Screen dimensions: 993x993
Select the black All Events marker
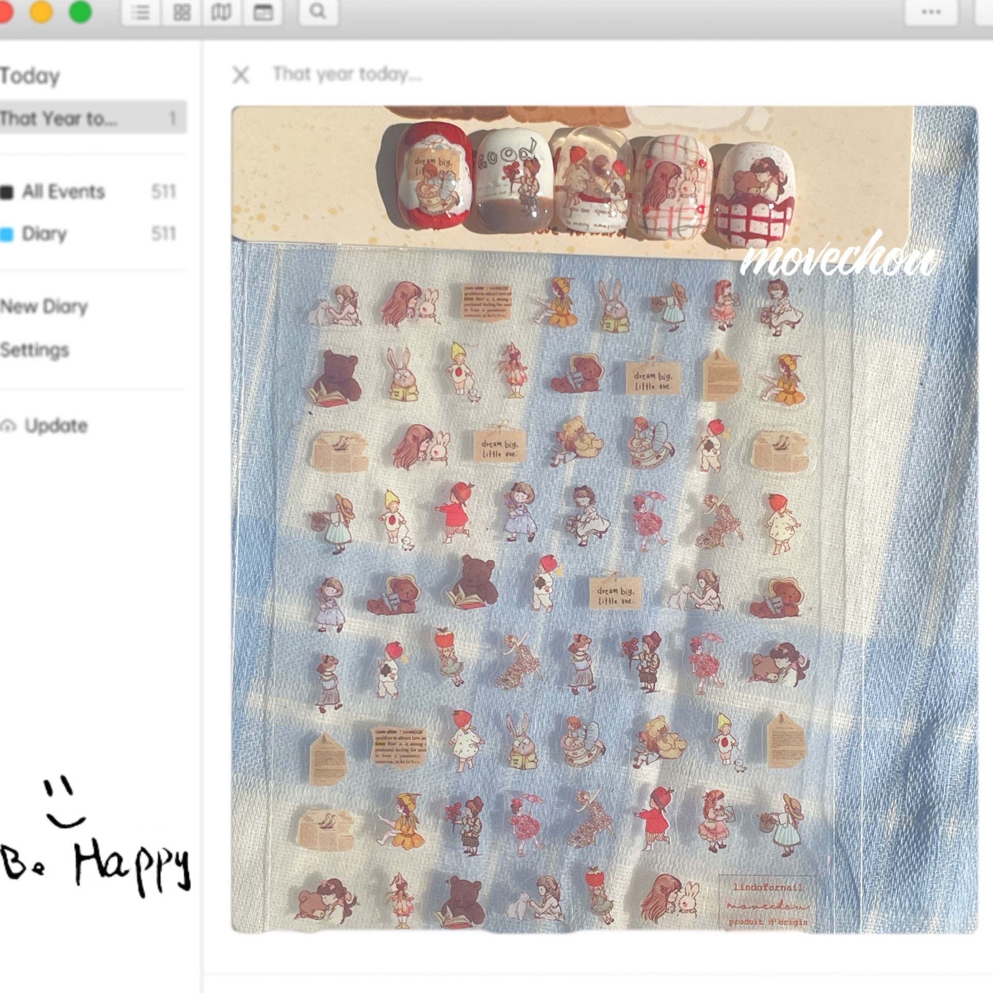point(7,192)
